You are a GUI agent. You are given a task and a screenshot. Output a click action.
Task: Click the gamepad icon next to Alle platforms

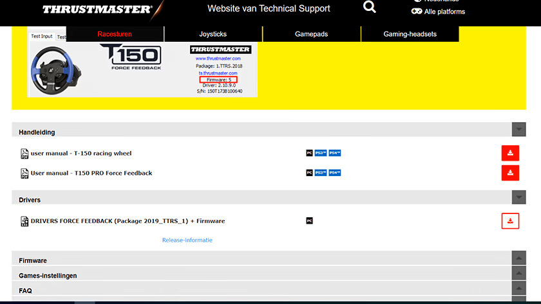coord(417,12)
